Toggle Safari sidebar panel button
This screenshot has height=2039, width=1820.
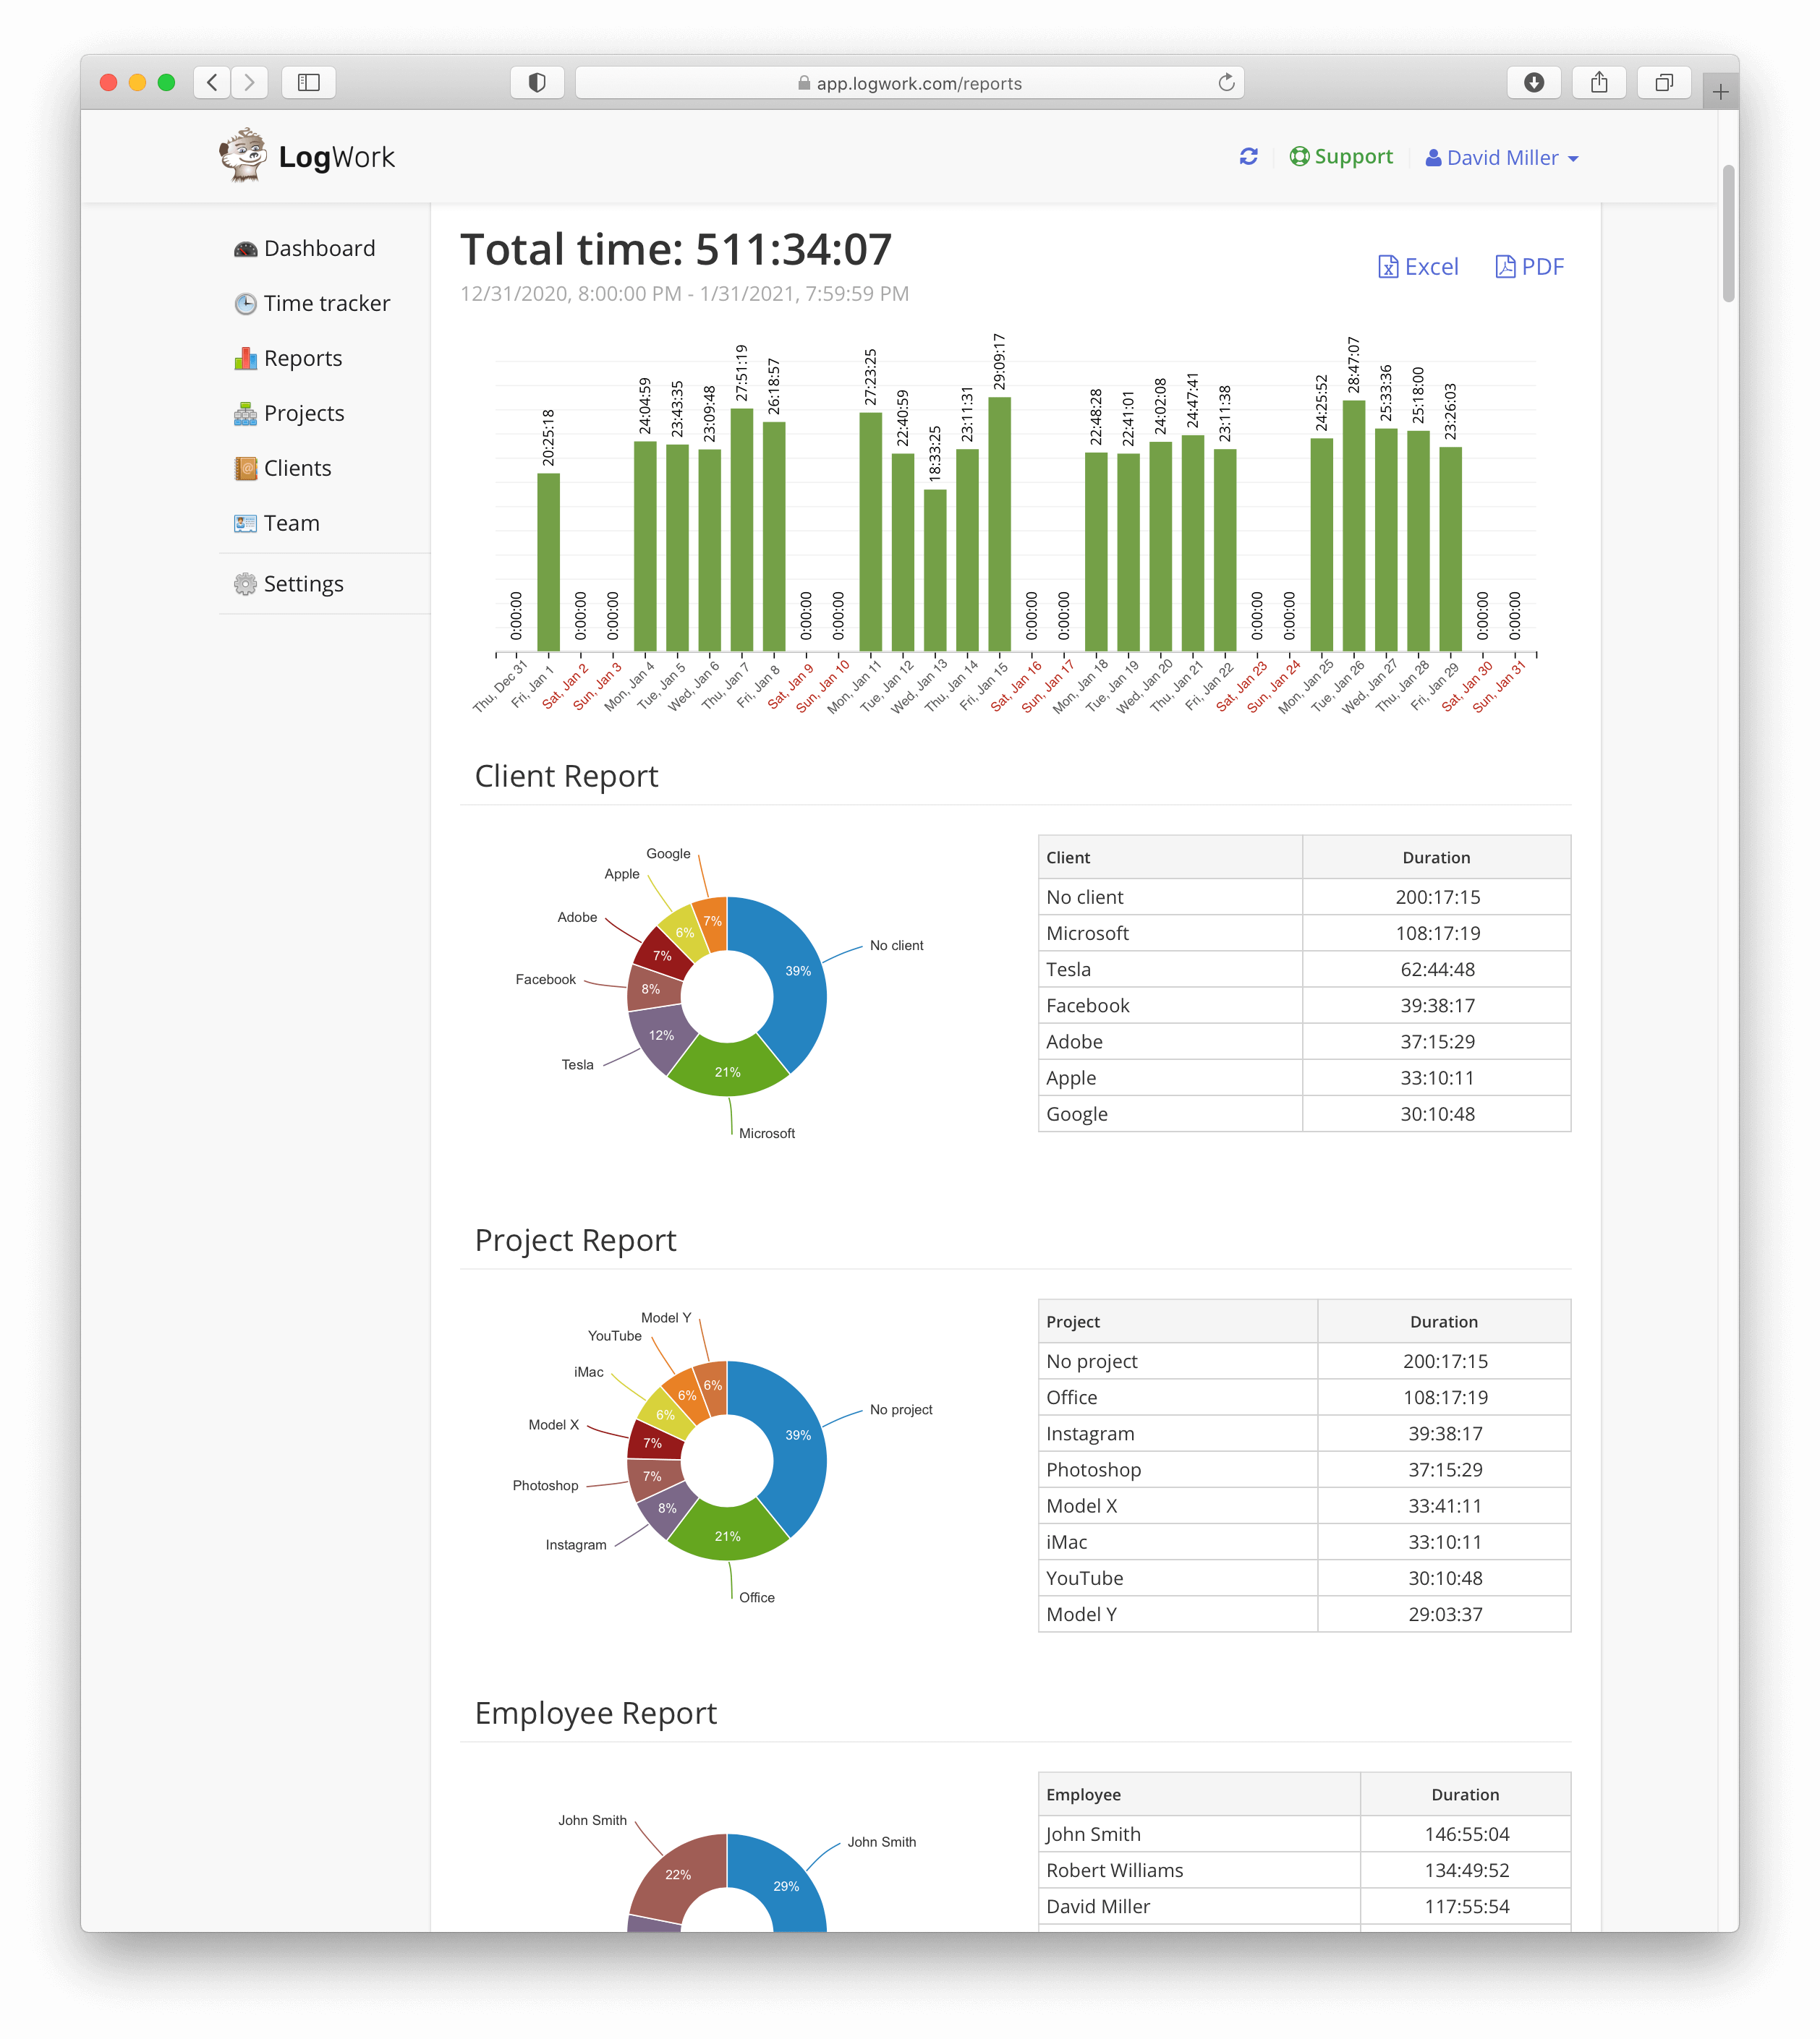click(308, 83)
